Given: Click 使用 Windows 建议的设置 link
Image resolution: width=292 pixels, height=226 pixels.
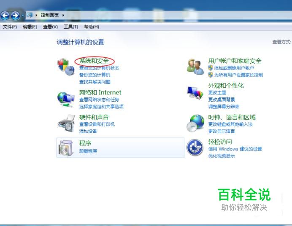Looking at the screenshot, I should (x=235, y=149).
